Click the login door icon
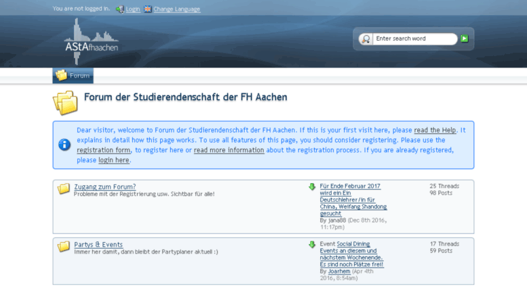 [x=120, y=9]
